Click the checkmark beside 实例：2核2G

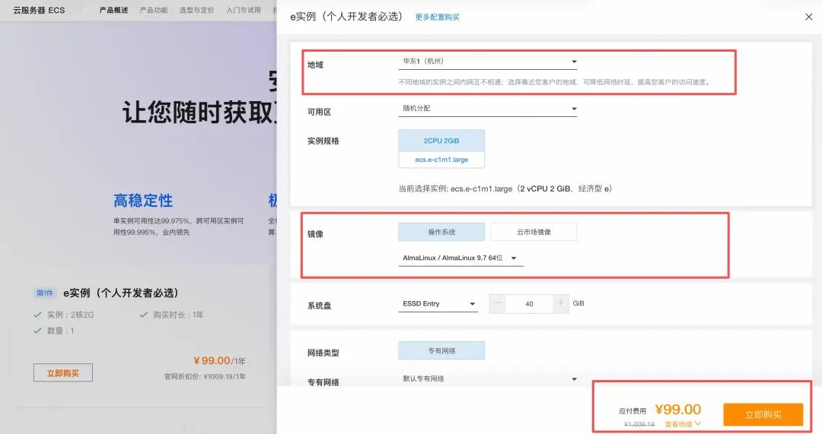click(x=37, y=315)
